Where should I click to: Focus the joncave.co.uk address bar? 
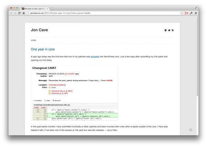tap(103, 13)
